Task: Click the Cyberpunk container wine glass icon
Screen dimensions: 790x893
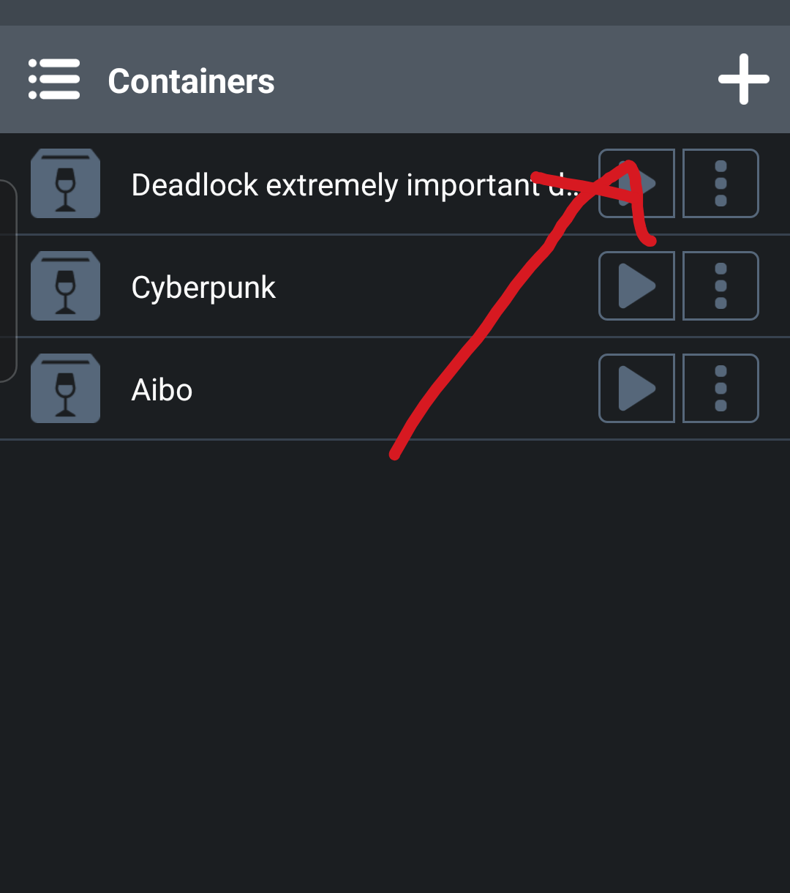Action: point(65,286)
